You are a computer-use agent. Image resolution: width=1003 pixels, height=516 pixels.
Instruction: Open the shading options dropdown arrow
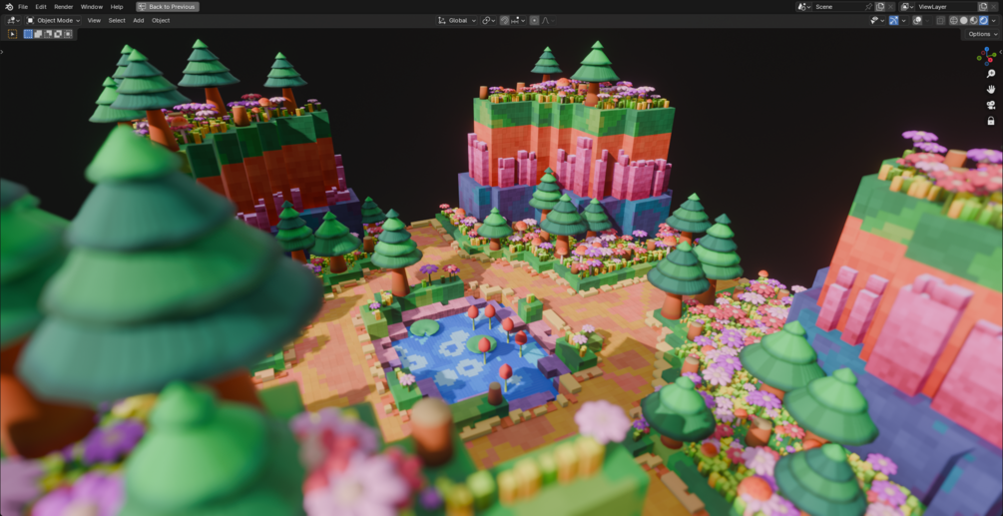[x=993, y=21]
